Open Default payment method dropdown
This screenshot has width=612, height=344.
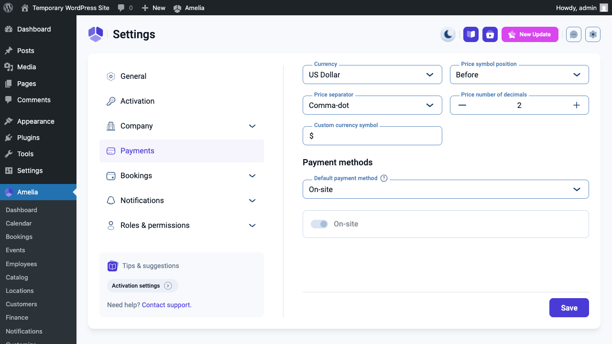(x=446, y=189)
